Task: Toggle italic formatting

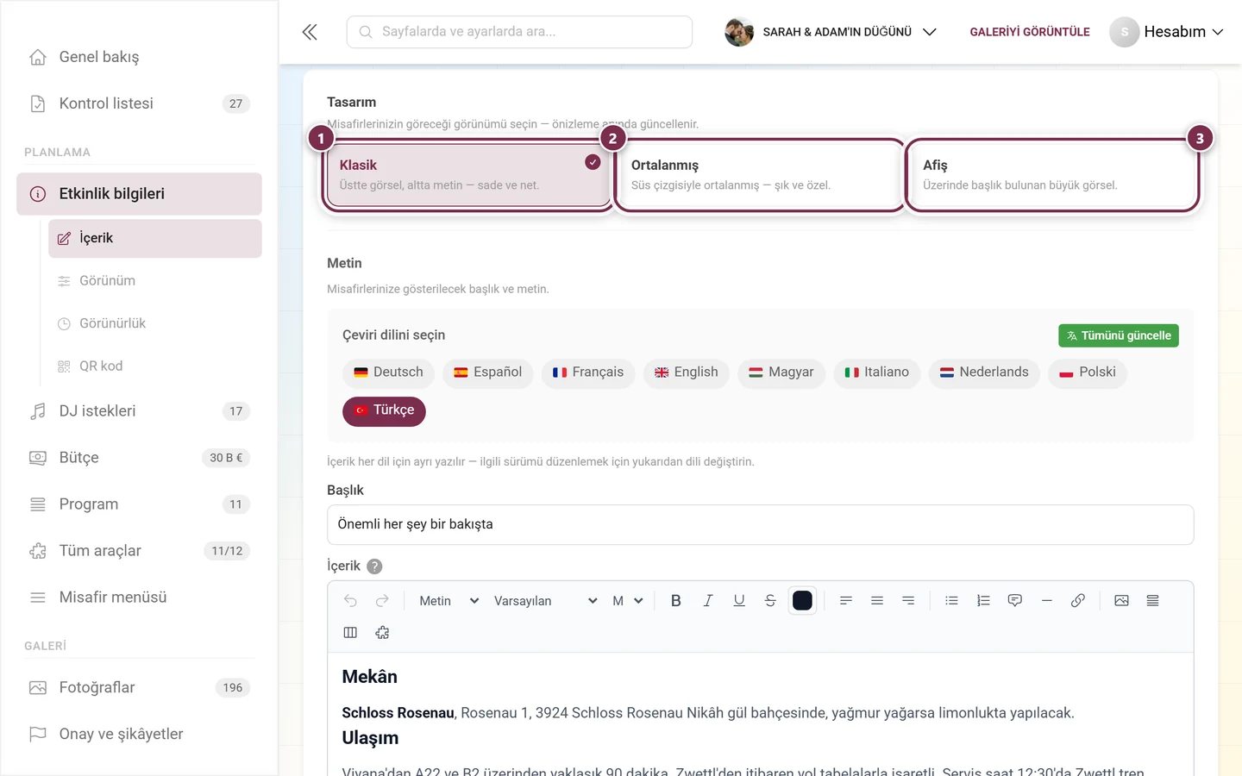Action: point(707,601)
